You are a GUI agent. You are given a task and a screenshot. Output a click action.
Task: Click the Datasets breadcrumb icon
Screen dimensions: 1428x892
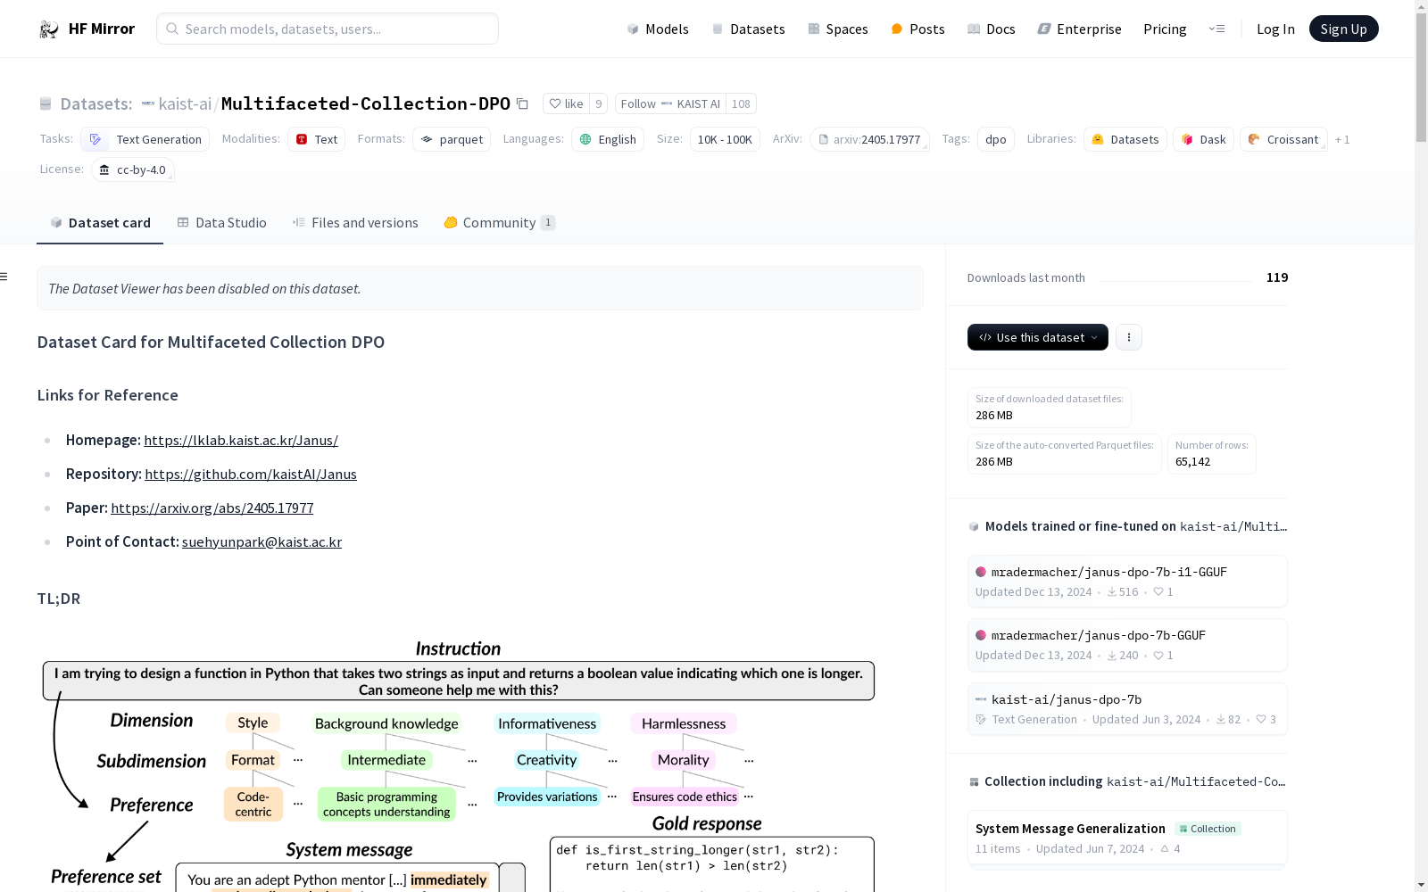[x=46, y=104]
